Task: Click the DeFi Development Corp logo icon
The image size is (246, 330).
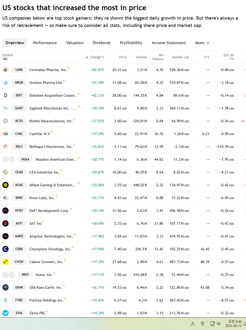Action: coord(5,211)
